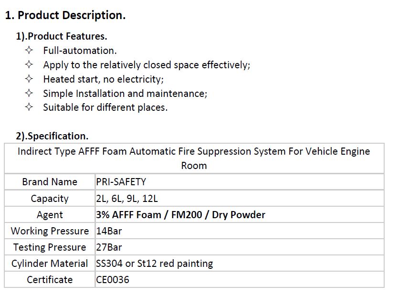Click the "Heated start, no electricity;" line
The image size is (398, 296).
pos(104,79)
